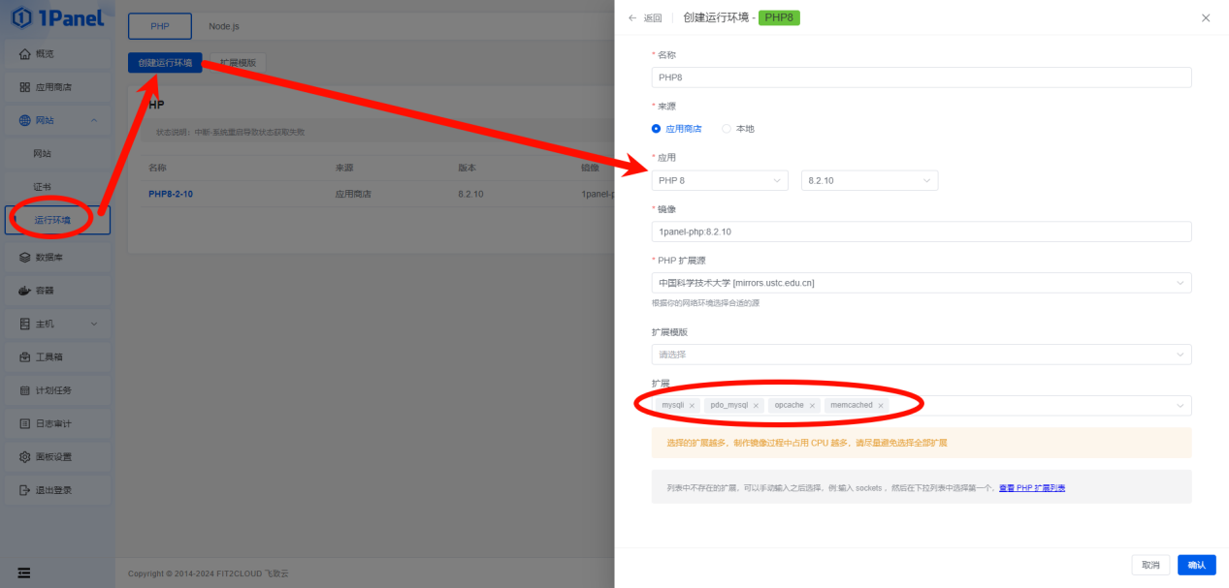Open the 容器 docker whale icon

(x=25, y=291)
